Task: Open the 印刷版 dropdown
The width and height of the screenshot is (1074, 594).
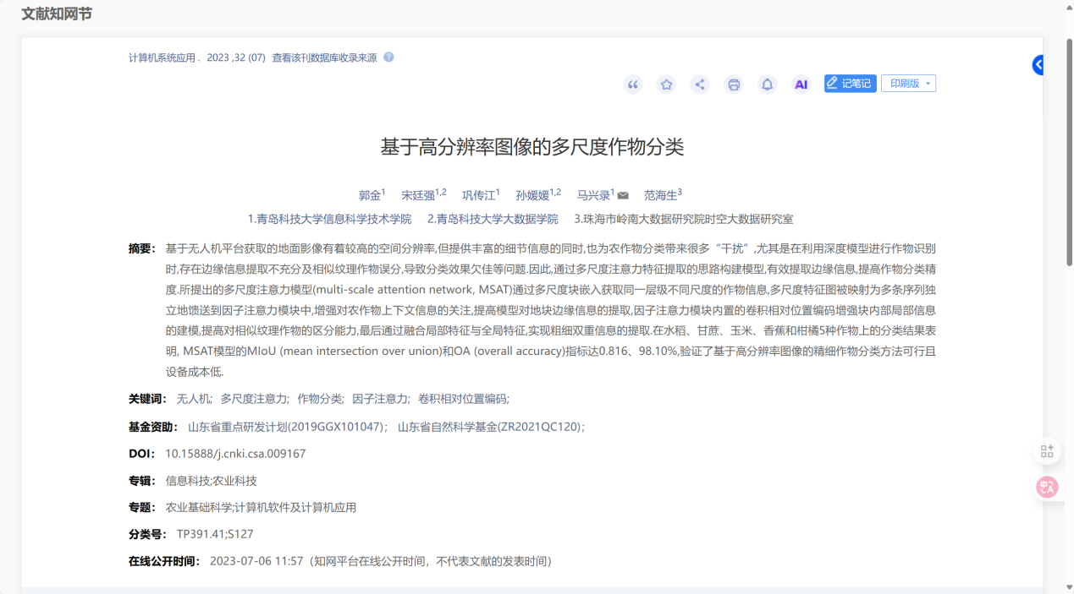Action: 908,84
